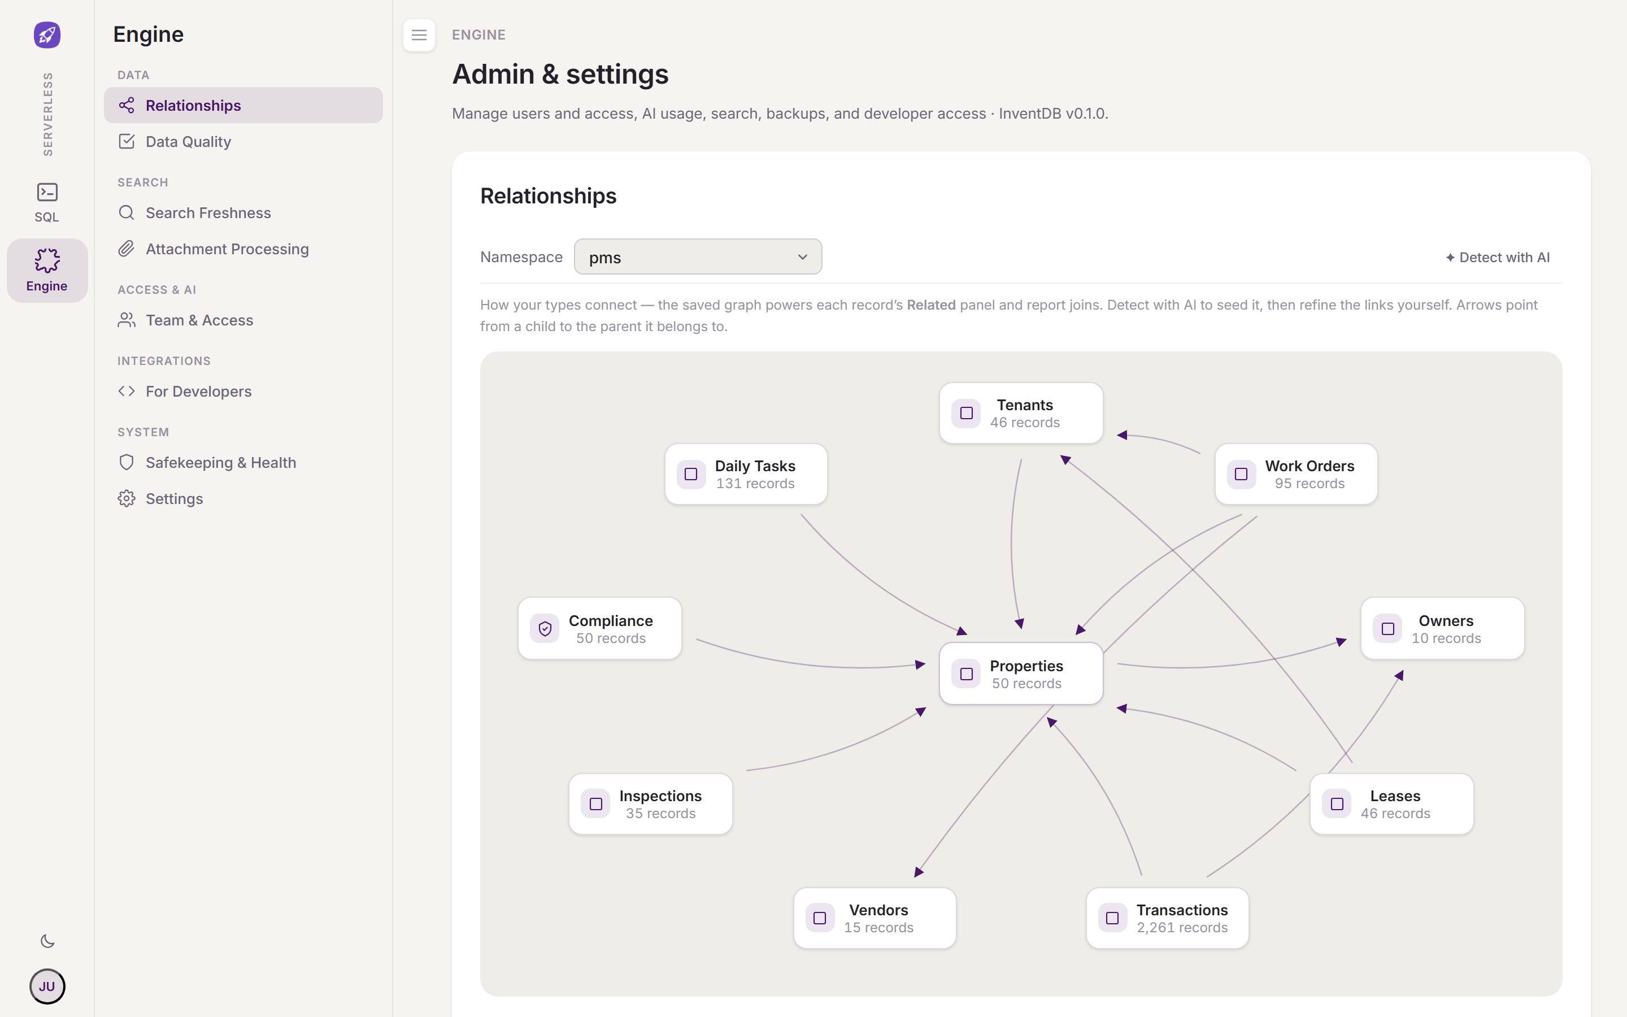The width and height of the screenshot is (1627, 1017).
Task: Click the SERVERLESS vertical label
Action: tap(47, 114)
